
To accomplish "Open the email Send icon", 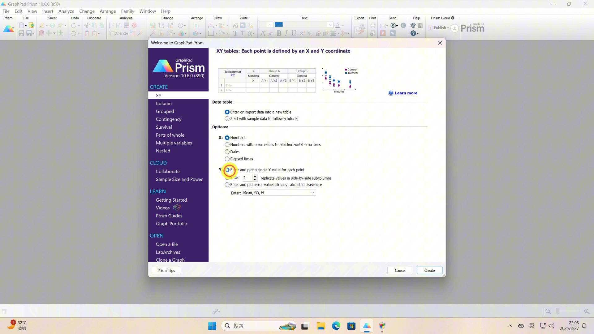I will (383, 26).
